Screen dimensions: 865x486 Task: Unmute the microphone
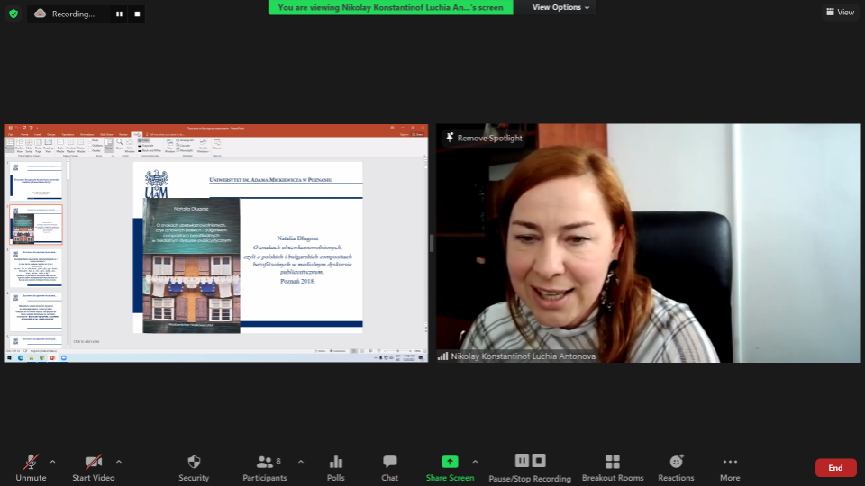coord(31,462)
